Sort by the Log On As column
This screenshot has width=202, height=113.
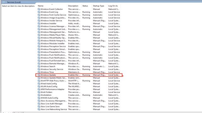point(113,6)
